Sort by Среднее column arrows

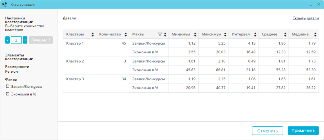coord(285,35)
